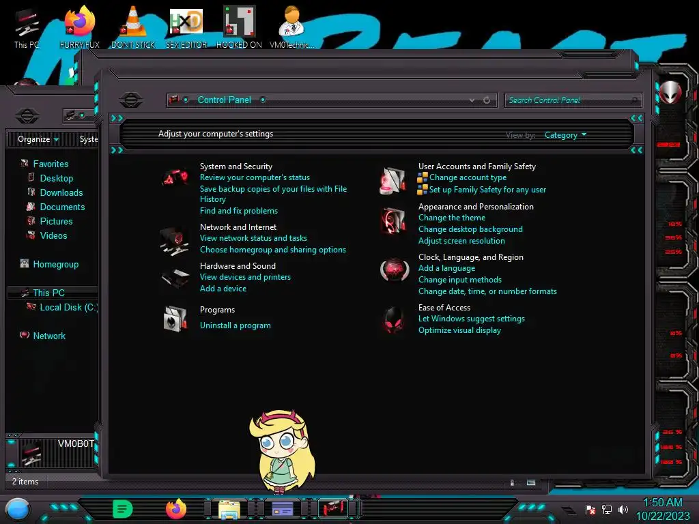Open Choose homegroup and sharing options
The width and height of the screenshot is (699, 524).
(x=273, y=250)
